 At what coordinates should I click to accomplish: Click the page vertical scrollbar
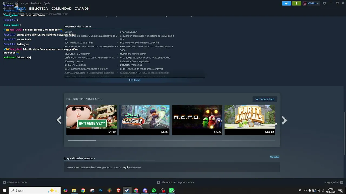click(344, 133)
